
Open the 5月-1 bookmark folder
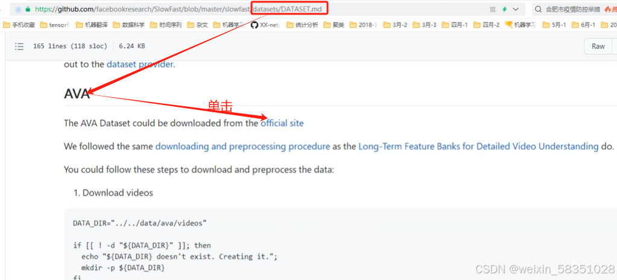(x=554, y=25)
